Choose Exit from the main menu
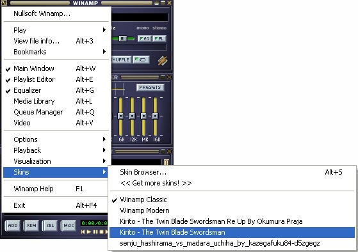 56,205
